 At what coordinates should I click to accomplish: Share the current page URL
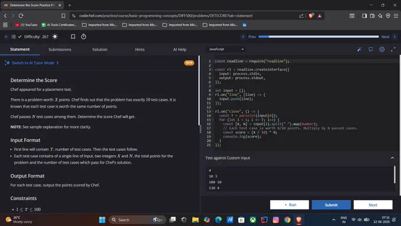301,16
